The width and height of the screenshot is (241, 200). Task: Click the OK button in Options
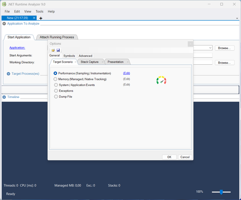click(x=169, y=157)
